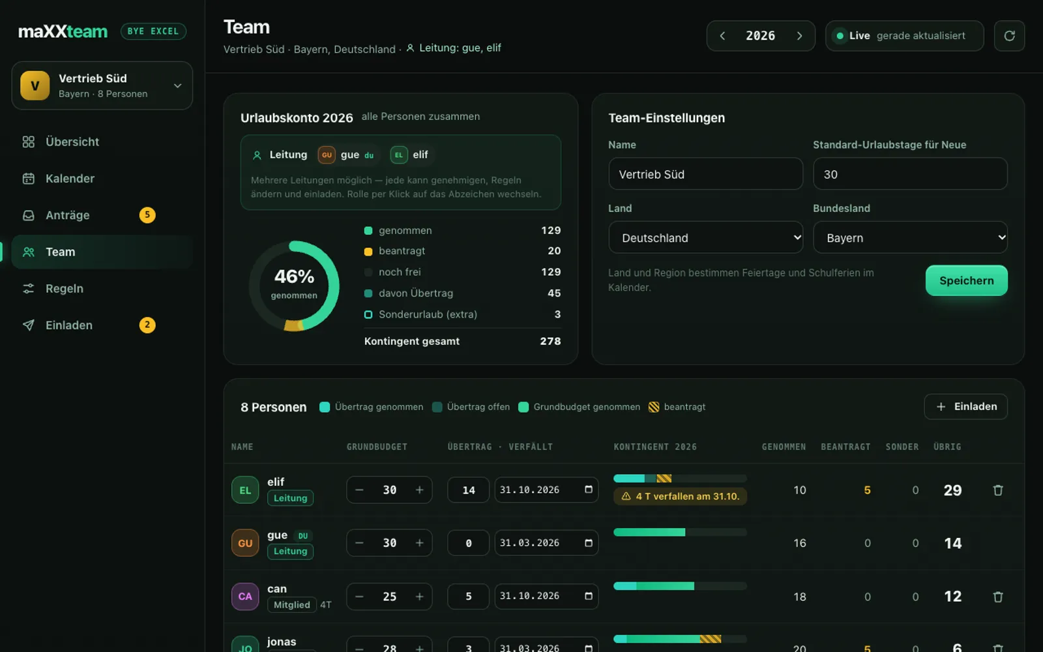Increase Grundbudget for can
This screenshot has width=1043, height=652.
click(x=419, y=597)
